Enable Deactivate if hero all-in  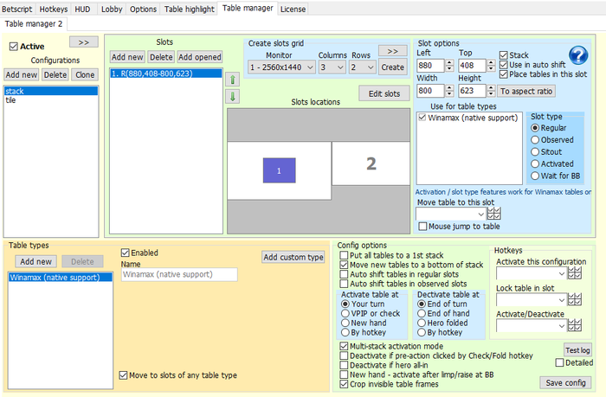(344, 365)
